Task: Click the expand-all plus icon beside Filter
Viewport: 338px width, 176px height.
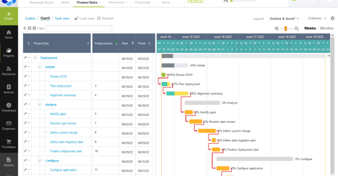Action: tap(30, 28)
